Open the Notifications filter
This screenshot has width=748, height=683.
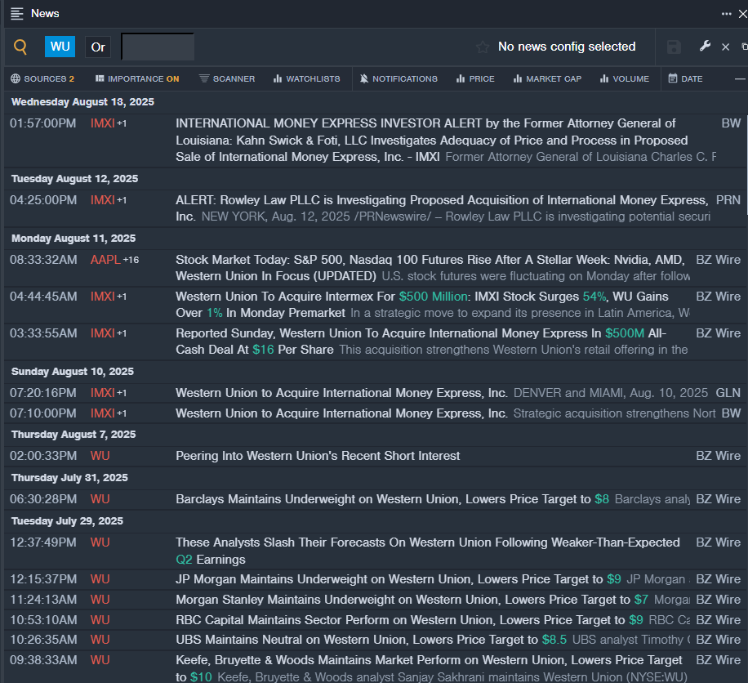398,78
